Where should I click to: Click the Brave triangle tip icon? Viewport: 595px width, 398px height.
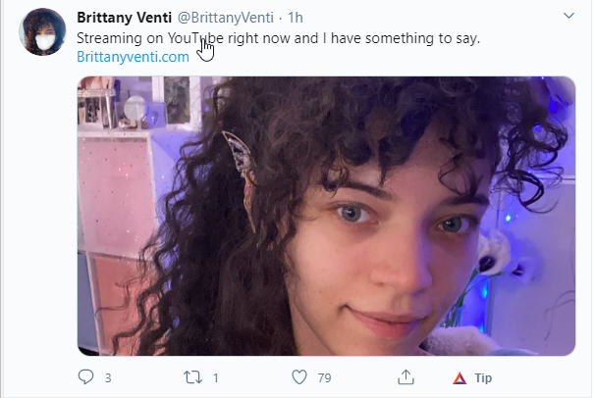pos(460,378)
